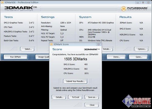
Task: Open system Details... in main window
Action: click(x=107, y=49)
